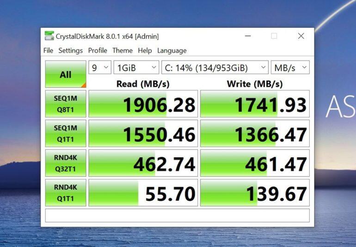Close the CrystalDiskMark window
This screenshot has width=356, height=247.
click(301, 36)
